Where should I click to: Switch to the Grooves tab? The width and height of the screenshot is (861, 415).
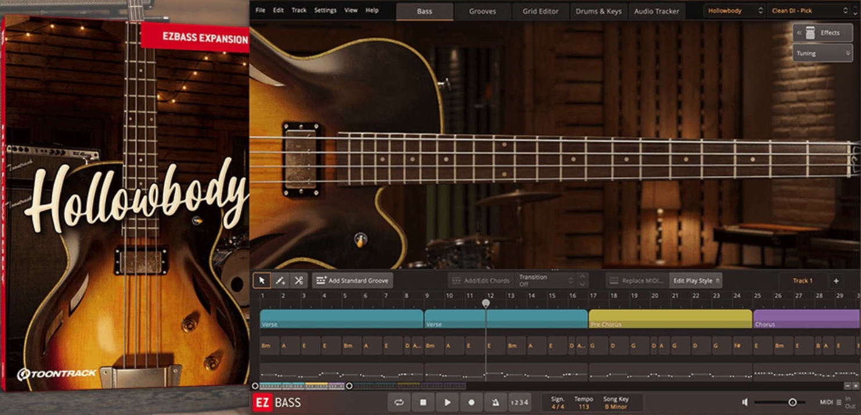point(482,11)
